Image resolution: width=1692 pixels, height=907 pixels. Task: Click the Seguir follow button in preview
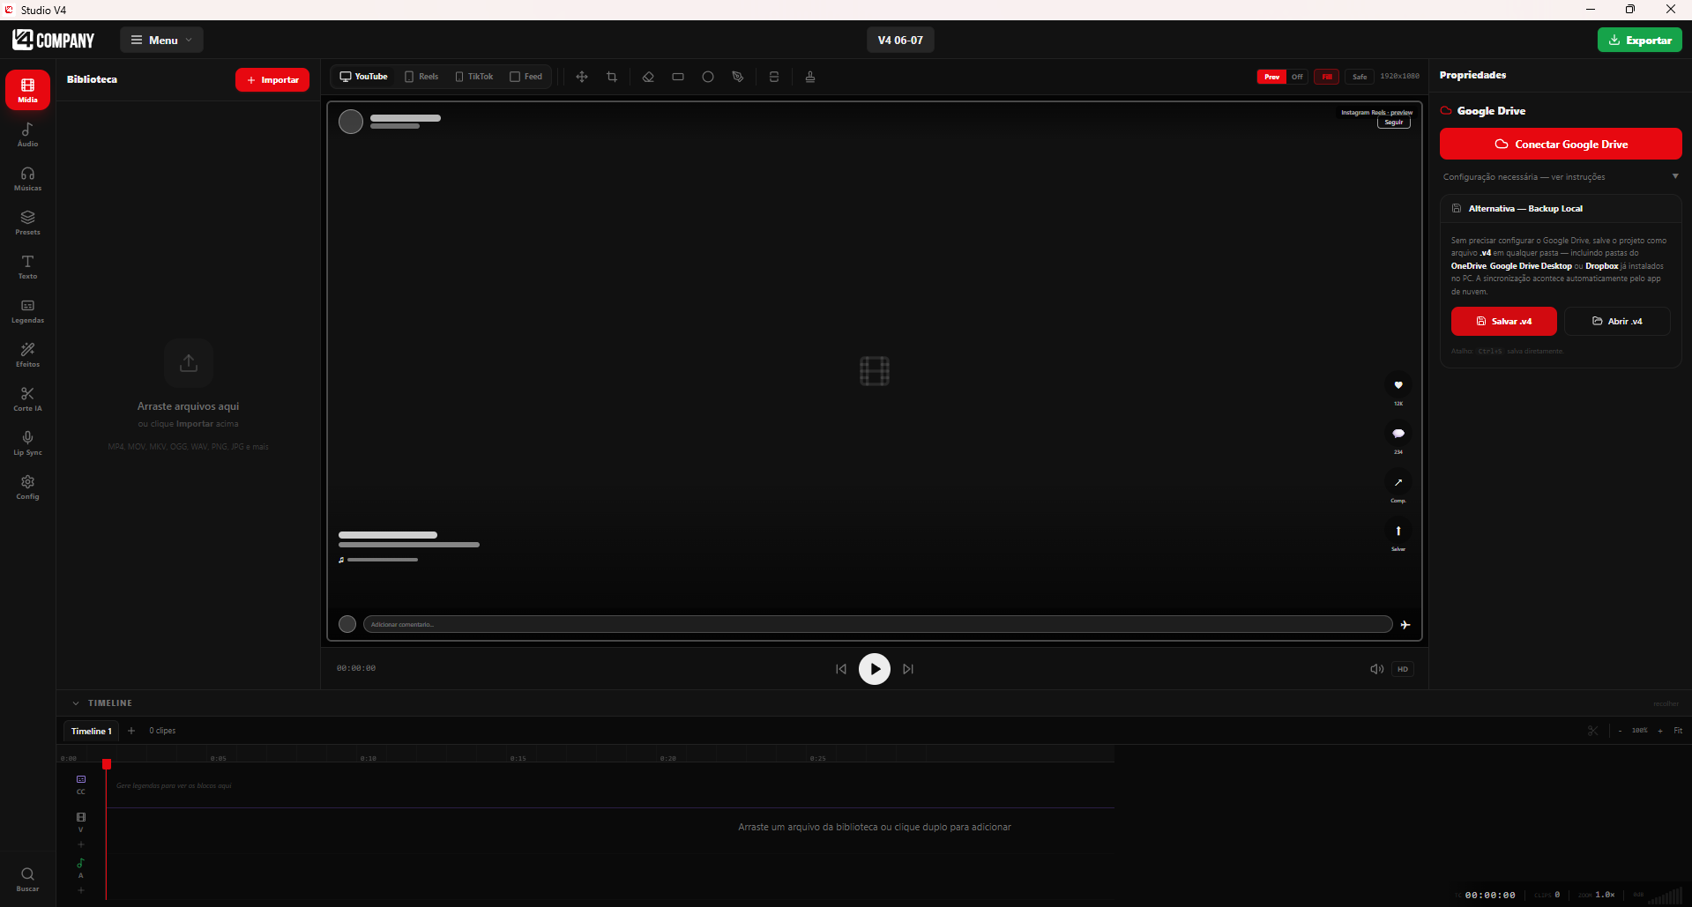coord(1394,123)
